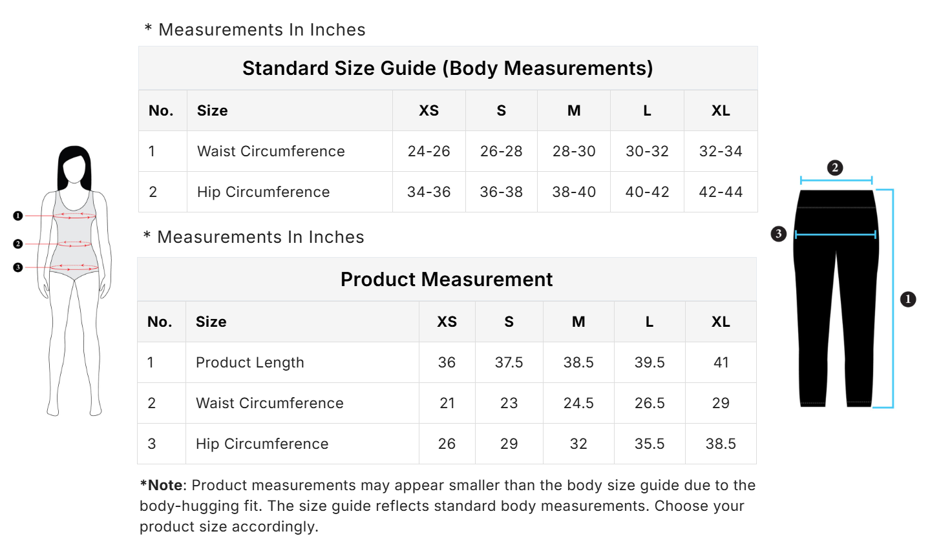This screenshot has height=558, width=941.
Task: Click marker 2 on the body figure
Action: 18,244
